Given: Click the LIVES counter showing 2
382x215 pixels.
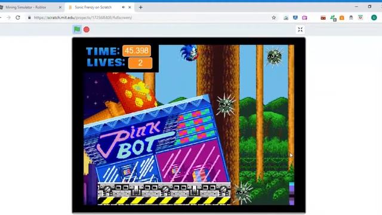Looking at the screenshot, I should coord(140,63).
